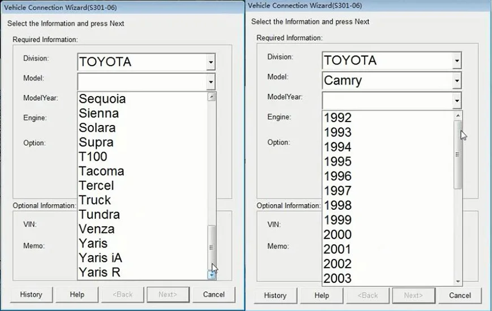Viewport: 492px width, 311px height.
Task: Select model year 1996
Action: (x=388, y=176)
